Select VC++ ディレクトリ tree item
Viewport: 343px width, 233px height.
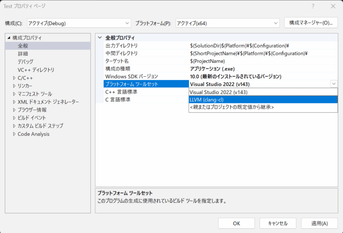coord(36,70)
